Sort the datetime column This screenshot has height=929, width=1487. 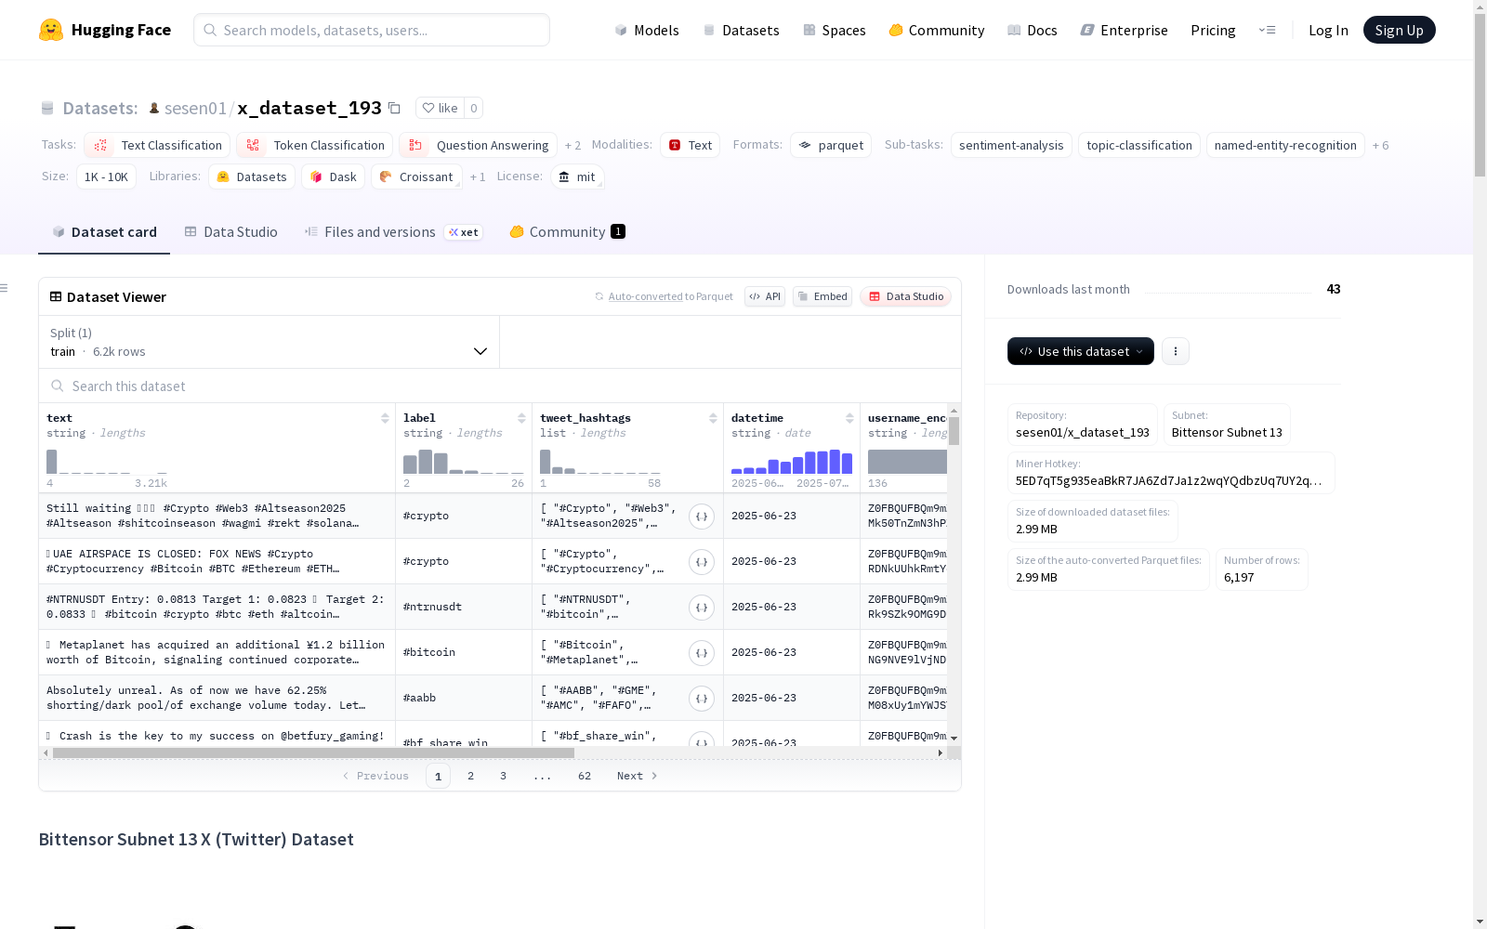coord(849,419)
